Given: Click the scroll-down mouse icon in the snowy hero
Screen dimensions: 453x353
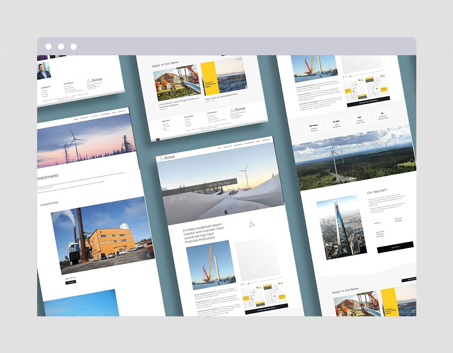Looking at the screenshot, I should (226, 212).
